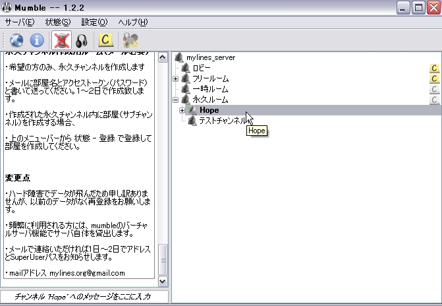Click the log scrollbar up arrow
Viewport: 442px width, 306px height.
click(x=163, y=57)
